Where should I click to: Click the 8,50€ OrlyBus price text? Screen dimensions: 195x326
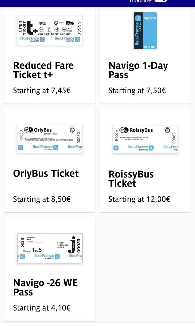click(42, 199)
